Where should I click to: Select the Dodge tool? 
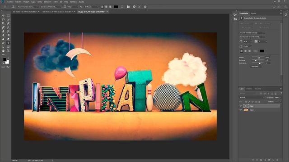pos(8,39)
